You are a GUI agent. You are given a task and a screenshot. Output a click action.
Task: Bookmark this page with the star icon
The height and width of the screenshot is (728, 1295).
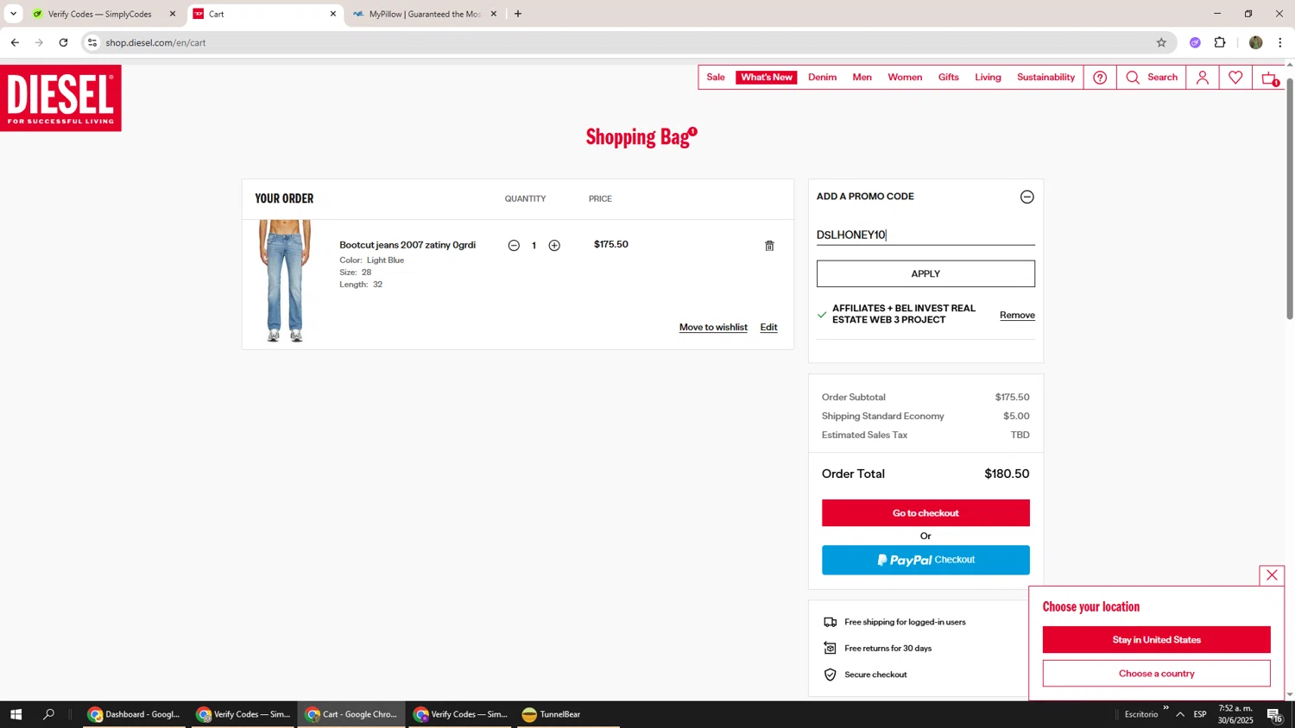tap(1161, 42)
